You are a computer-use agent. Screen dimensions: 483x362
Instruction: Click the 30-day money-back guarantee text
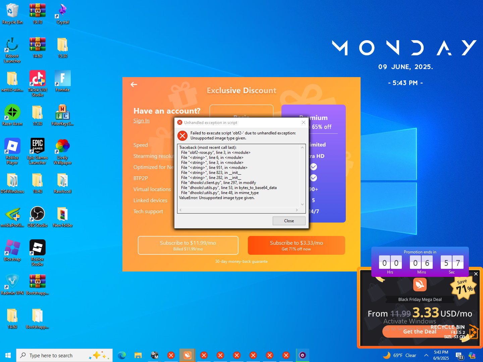coord(241,261)
